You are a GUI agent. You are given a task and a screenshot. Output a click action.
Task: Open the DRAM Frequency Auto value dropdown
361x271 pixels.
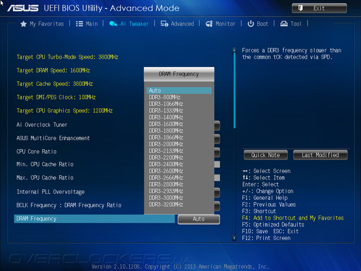pyautogui.click(x=199, y=219)
